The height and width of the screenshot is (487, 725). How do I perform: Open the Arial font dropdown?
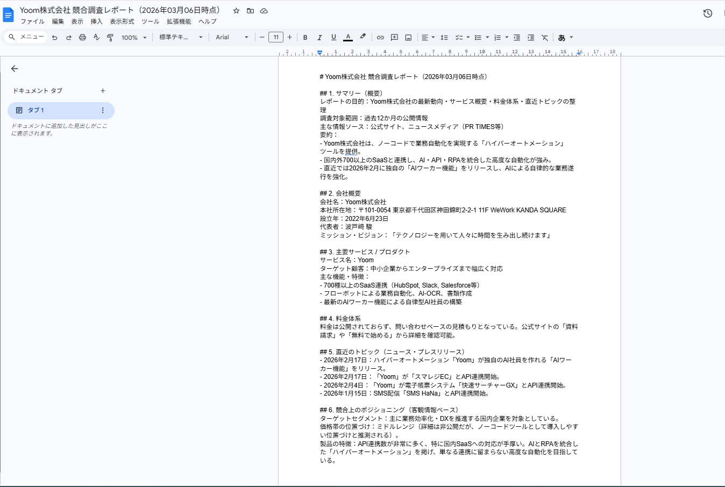coord(232,38)
